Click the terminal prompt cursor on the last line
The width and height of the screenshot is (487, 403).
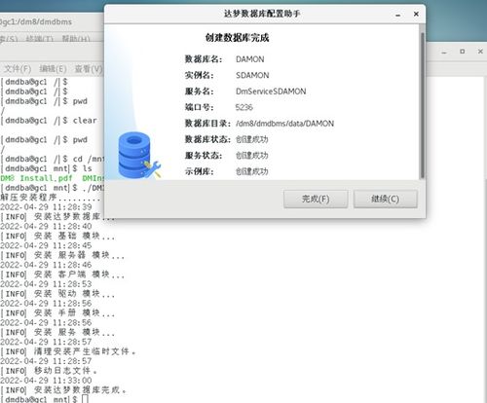coord(85,399)
